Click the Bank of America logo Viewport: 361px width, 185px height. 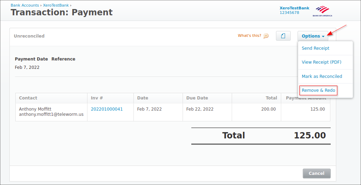coord(322,11)
